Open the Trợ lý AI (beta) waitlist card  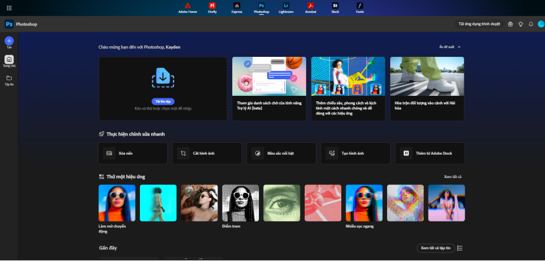click(x=269, y=89)
